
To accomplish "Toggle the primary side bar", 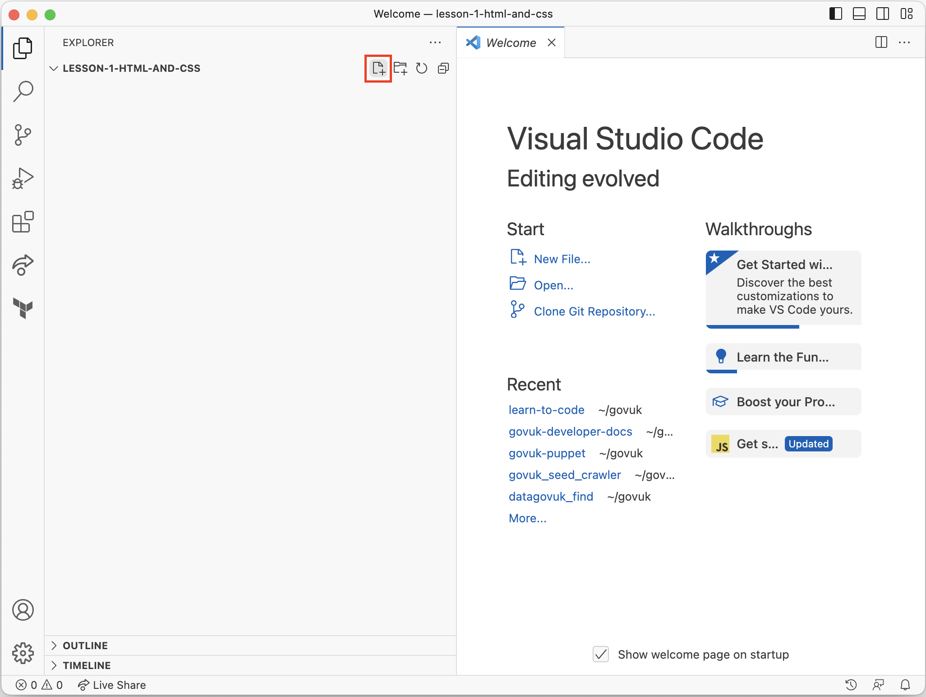I will [836, 14].
